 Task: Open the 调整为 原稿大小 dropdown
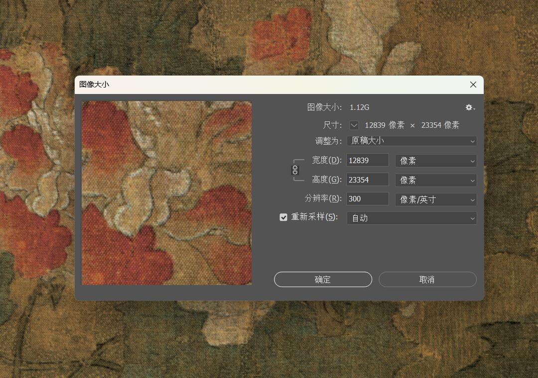pyautogui.click(x=412, y=141)
